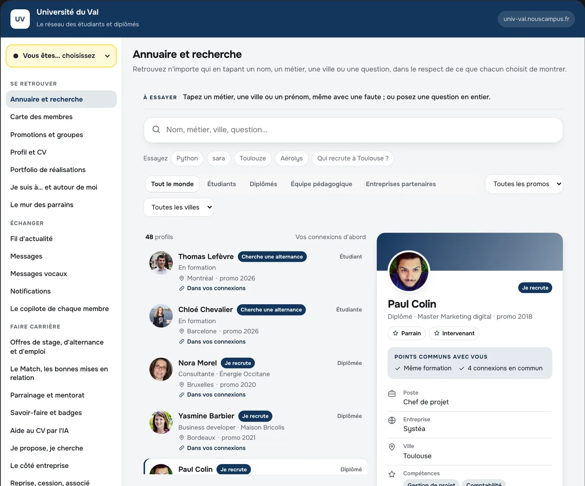Click the star icon in the Intervenant badge
The image size is (585, 486).
[437, 333]
